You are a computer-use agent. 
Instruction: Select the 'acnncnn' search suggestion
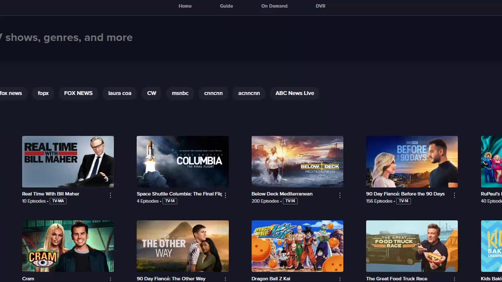[x=249, y=93]
